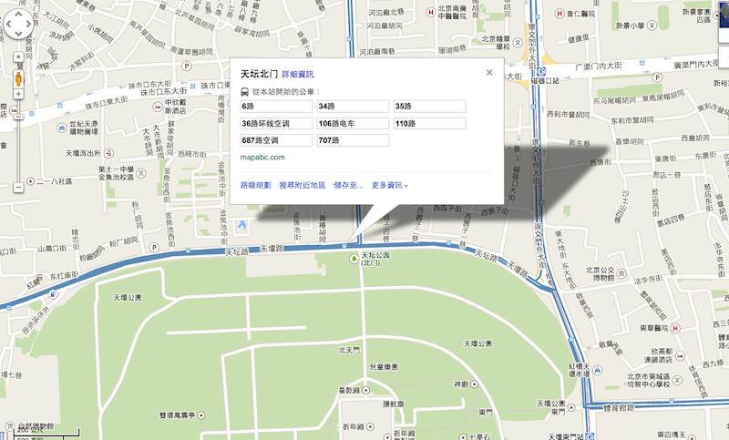Pan the map east with the right arrow
This screenshot has width=729, height=440.
click(28, 24)
